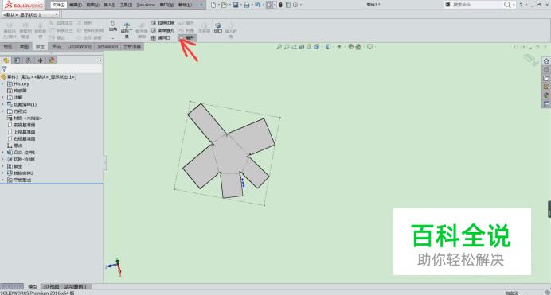
Task: Select the DisplayManager color ball tab icon
Action: pyautogui.click(x=52, y=60)
